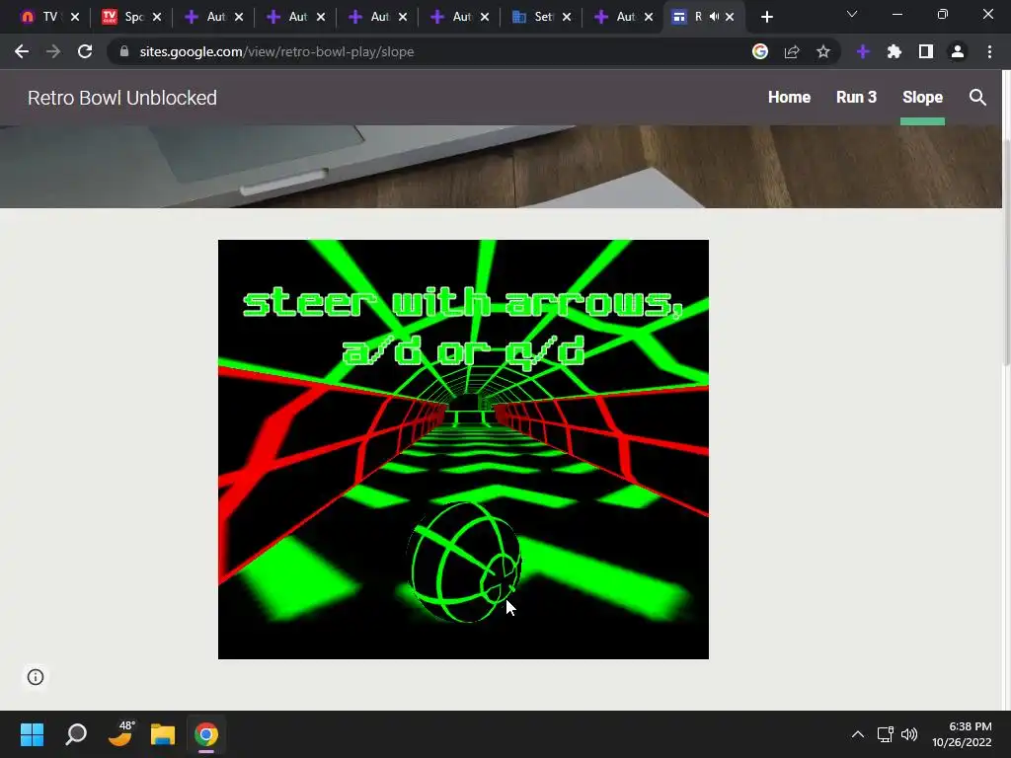This screenshot has height=758, width=1011.
Task: Close the first TV tab
Action: coord(75,17)
